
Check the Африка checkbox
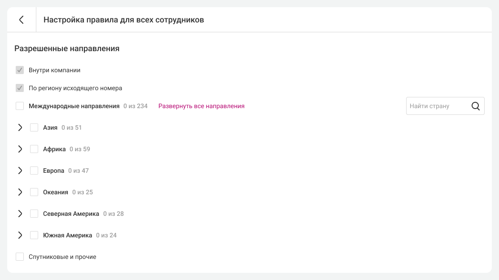tap(34, 149)
